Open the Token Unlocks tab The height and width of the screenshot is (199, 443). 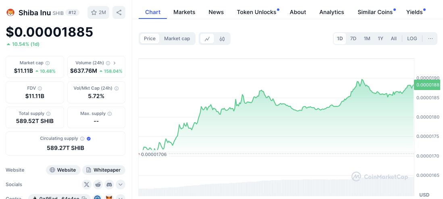[x=256, y=12]
